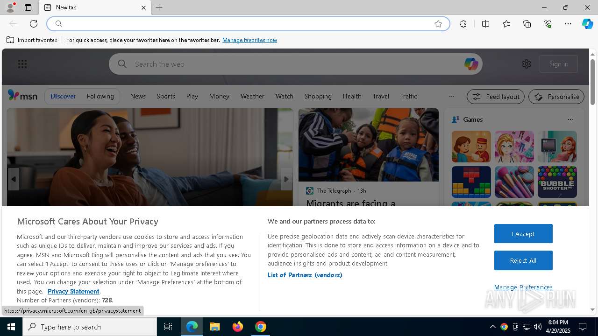Click the Sign in button
This screenshot has height=336, width=598.
click(x=559, y=64)
